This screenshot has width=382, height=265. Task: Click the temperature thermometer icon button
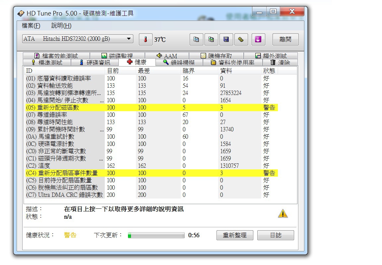tap(146, 39)
